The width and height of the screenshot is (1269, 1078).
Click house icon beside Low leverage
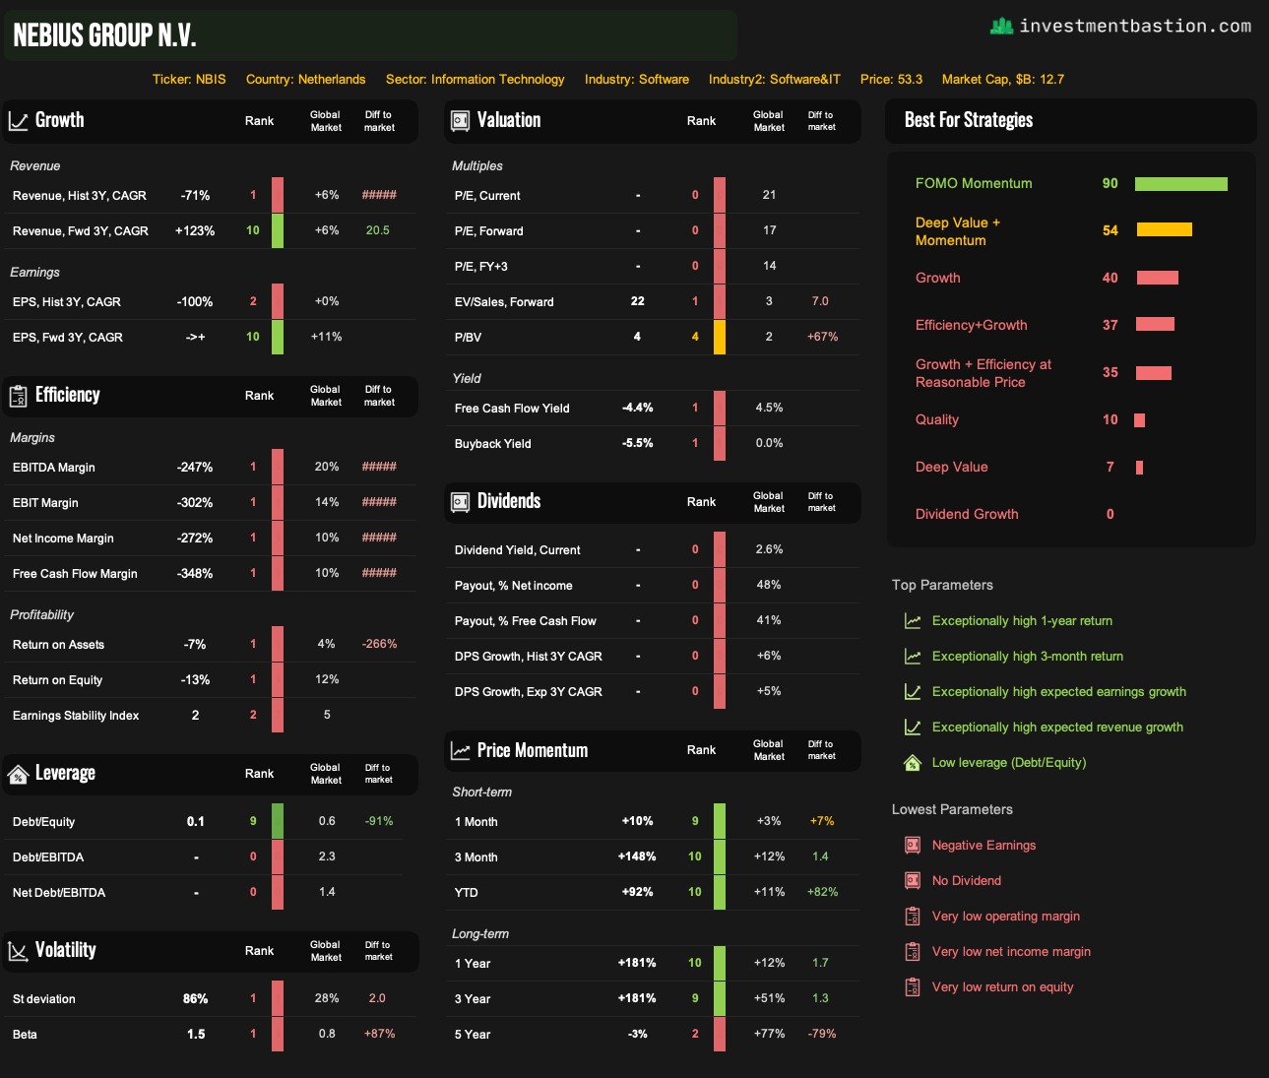[x=913, y=763]
